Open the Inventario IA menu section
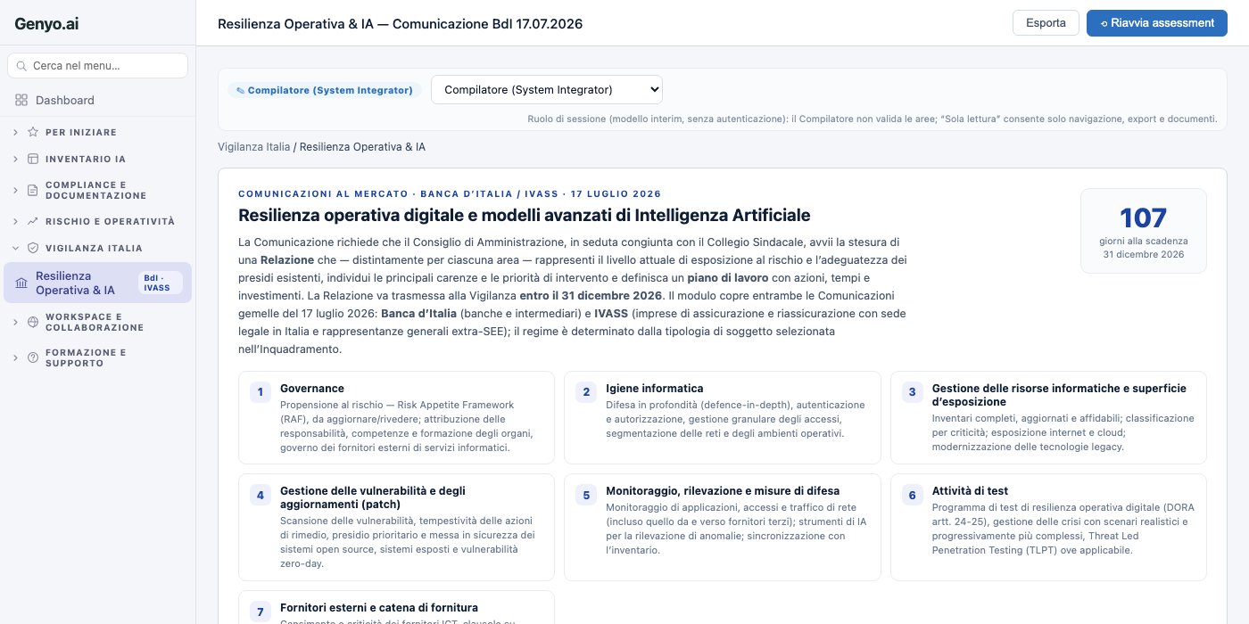This screenshot has width=1249, height=624. coord(97,159)
